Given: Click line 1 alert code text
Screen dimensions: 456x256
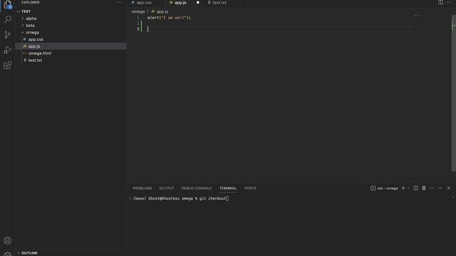Looking at the screenshot, I should point(169,18).
